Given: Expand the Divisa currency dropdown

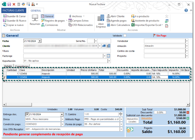Looking at the screenshot, I should 62,119.
